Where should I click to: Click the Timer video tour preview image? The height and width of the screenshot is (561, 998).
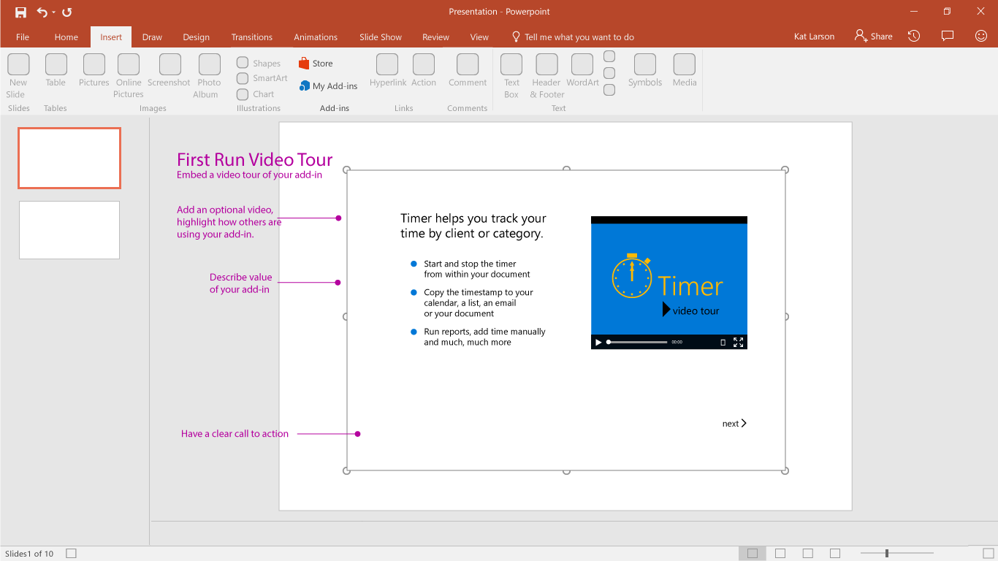click(669, 279)
